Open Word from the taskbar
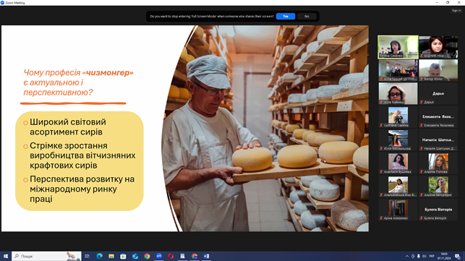465x261 pixels. pyautogui.click(x=206, y=256)
